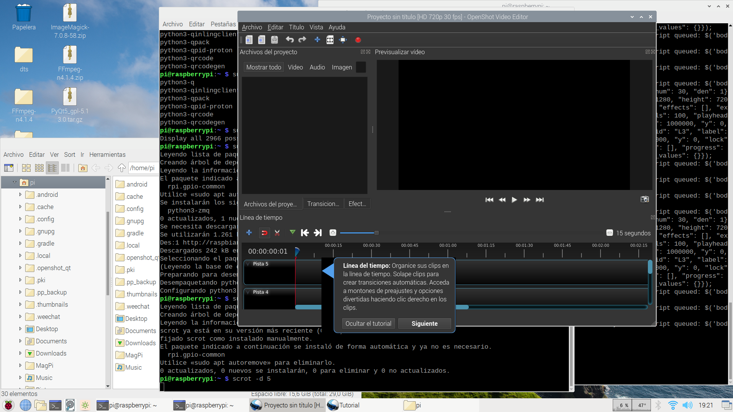Open the Título menu in OpenShot
The width and height of the screenshot is (733, 412).
pos(296,27)
